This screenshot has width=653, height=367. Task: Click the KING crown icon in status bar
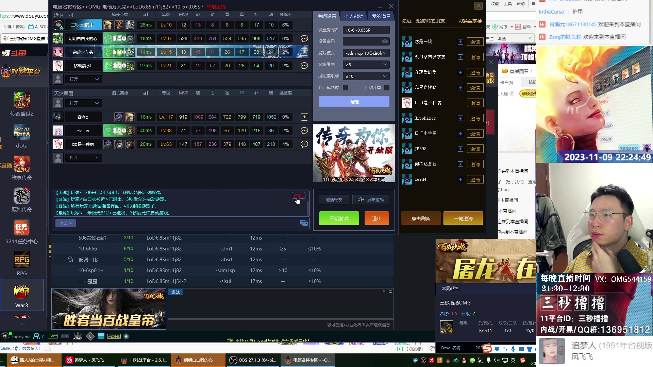pos(78,336)
